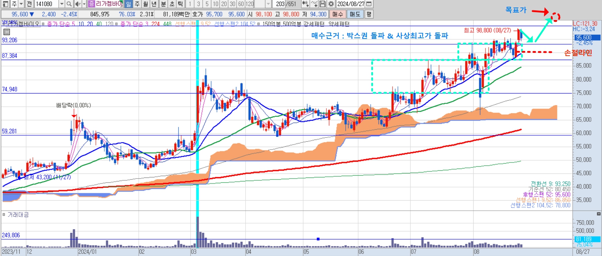Click the 후행스팬 52: 95,600 legend
602x256 pixels.
click(x=547, y=195)
